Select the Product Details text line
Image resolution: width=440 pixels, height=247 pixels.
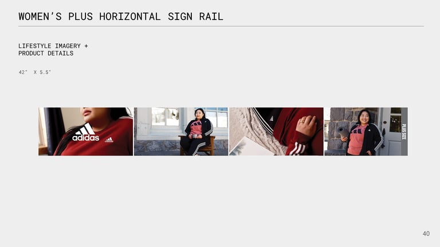pos(46,53)
